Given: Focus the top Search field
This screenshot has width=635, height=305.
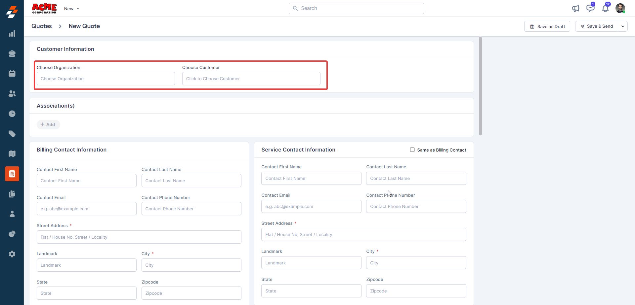Looking at the screenshot, I should 356,9.
